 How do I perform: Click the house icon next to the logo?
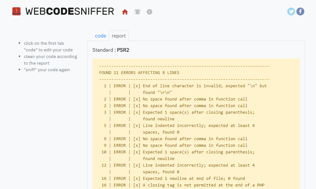[125, 11]
